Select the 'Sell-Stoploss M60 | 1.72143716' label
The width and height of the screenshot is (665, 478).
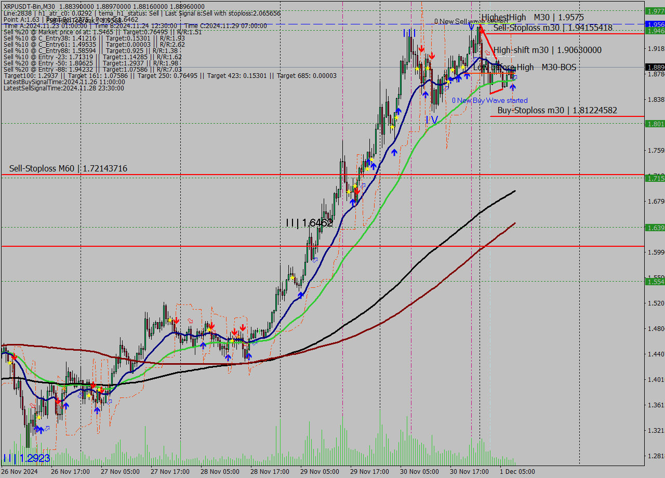tap(68, 168)
